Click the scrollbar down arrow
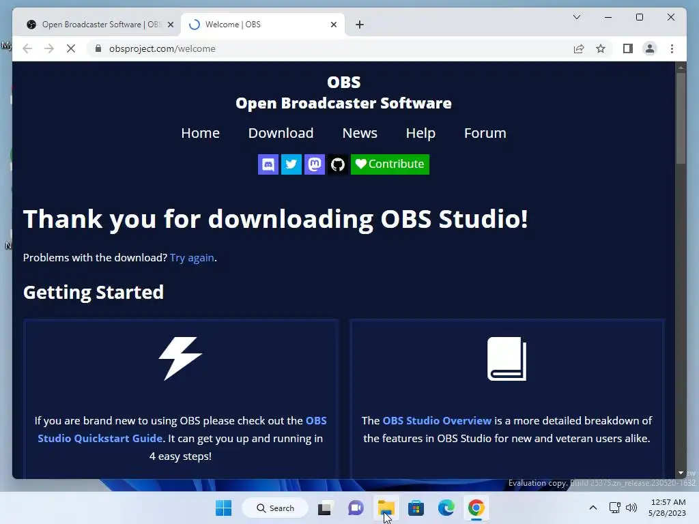This screenshot has height=524, width=699. click(681, 473)
